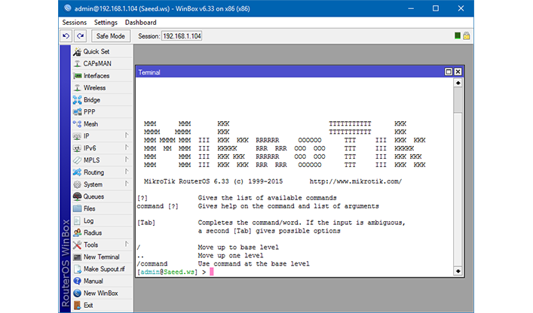Open Quick Set from the sidebar
The width and height of the screenshot is (533, 313).
[x=96, y=51]
